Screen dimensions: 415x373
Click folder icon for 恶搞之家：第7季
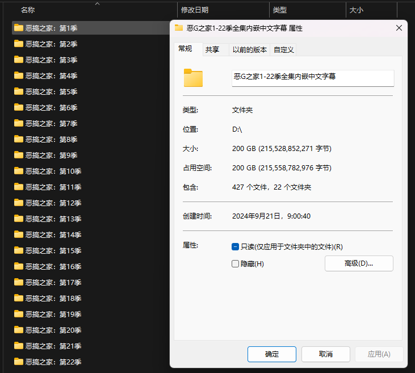(19, 123)
